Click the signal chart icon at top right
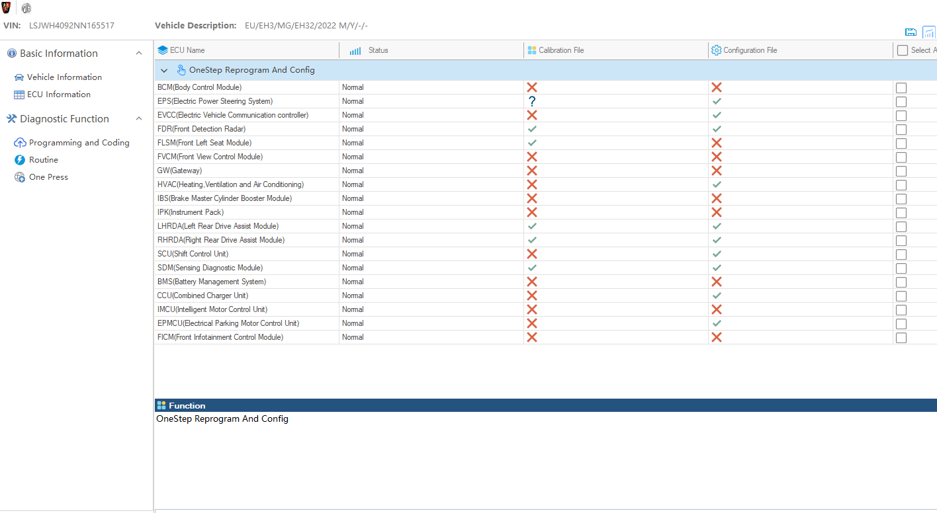 (929, 32)
